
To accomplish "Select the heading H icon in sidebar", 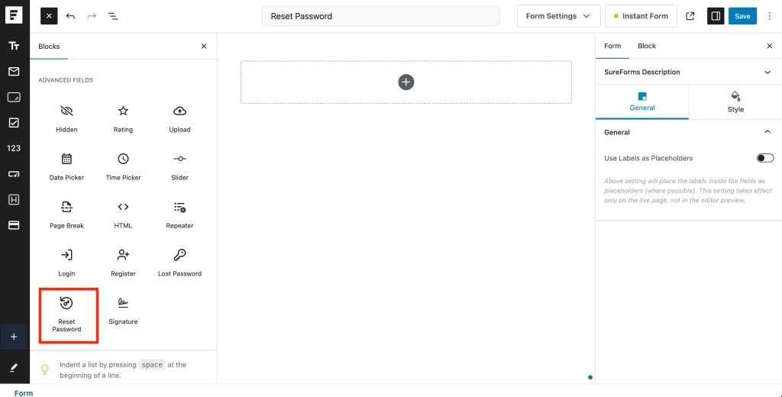I will coord(14,199).
